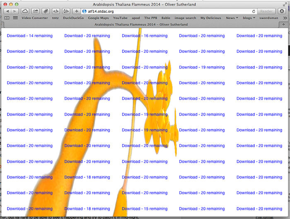Open the DuckDuckGo bookmark
Screen dimensions: 290x219
(73, 18)
